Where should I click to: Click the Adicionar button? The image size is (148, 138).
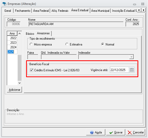coord(14,90)
